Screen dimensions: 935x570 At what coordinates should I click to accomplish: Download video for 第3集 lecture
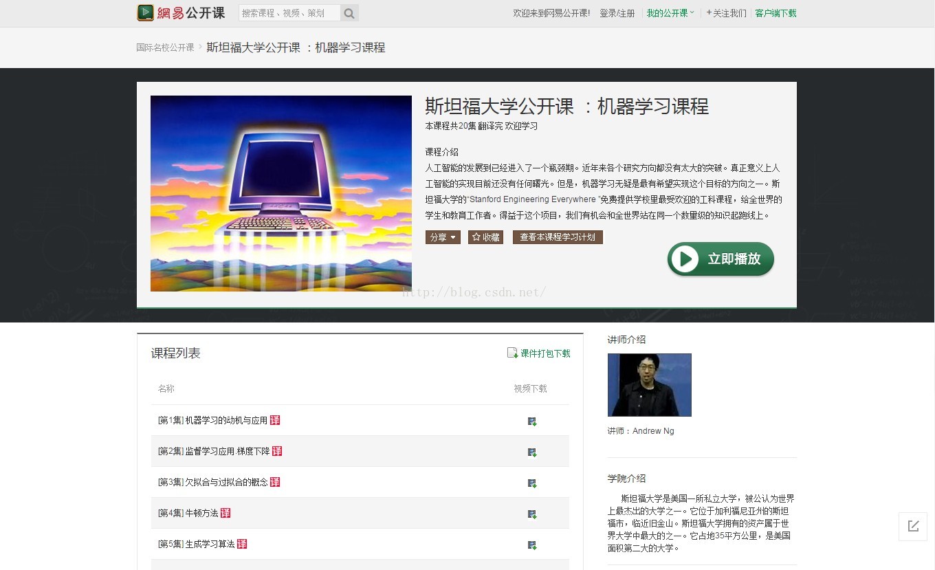click(x=532, y=483)
